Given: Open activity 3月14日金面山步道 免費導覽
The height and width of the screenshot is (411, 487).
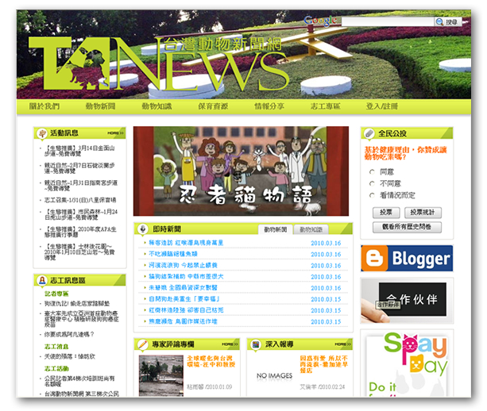Looking at the screenshot, I should coord(79,151).
